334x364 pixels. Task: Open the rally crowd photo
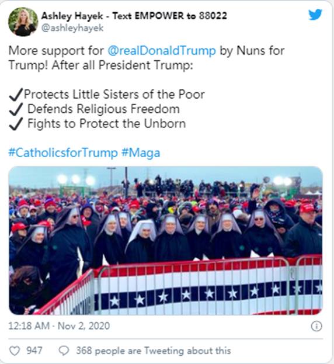166,241
